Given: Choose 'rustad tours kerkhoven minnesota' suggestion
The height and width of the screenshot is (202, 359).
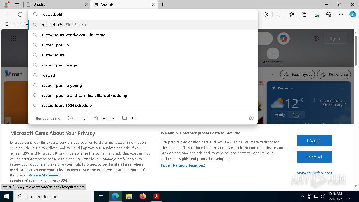Looking at the screenshot, I should pos(143,35).
